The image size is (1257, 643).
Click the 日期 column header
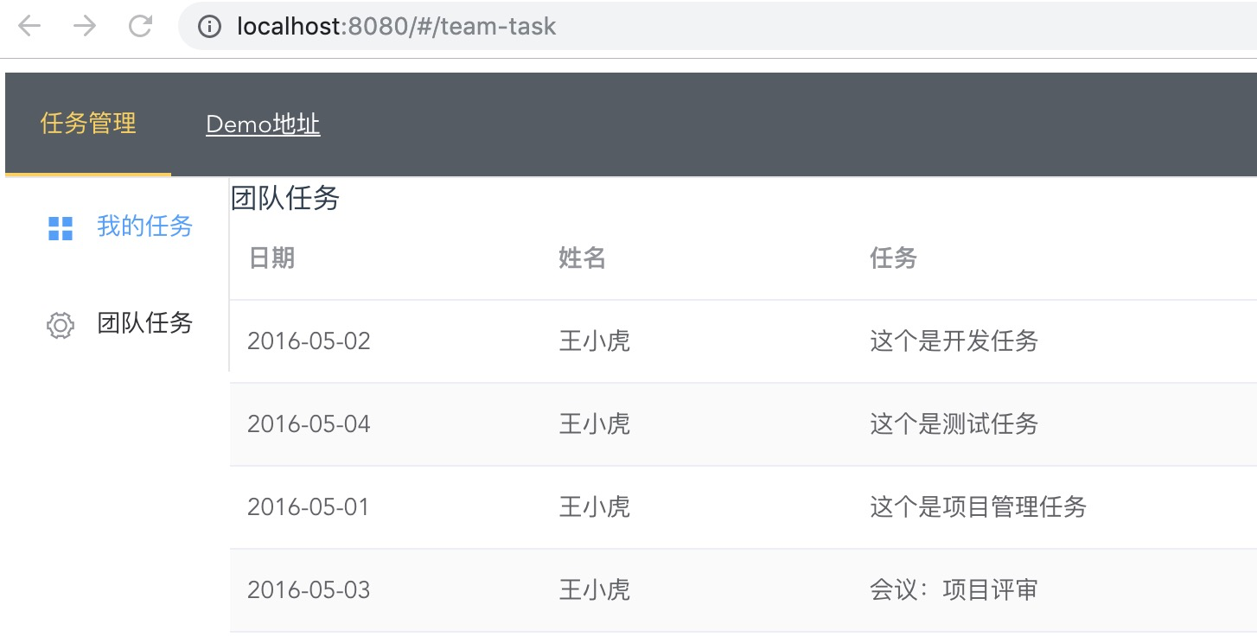pyautogui.click(x=271, y=258)
